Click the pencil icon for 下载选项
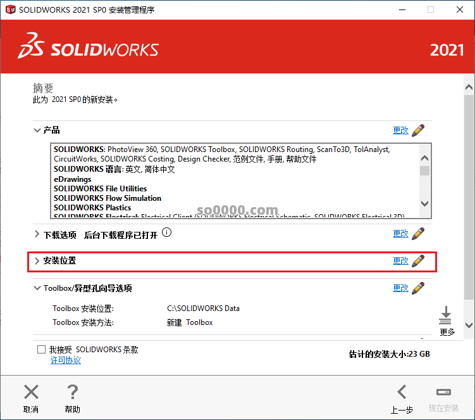This screenshot has height=420, width=475. (418, 234)
